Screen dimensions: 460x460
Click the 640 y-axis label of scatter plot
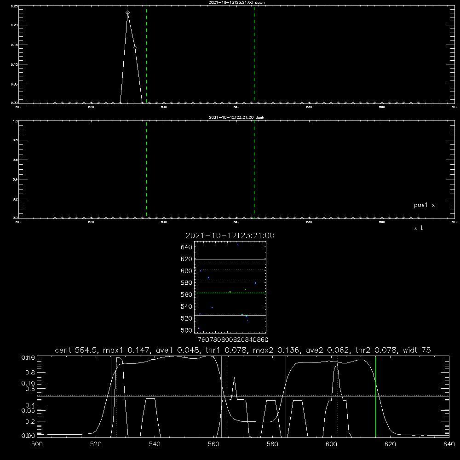(x=187, y=247)
